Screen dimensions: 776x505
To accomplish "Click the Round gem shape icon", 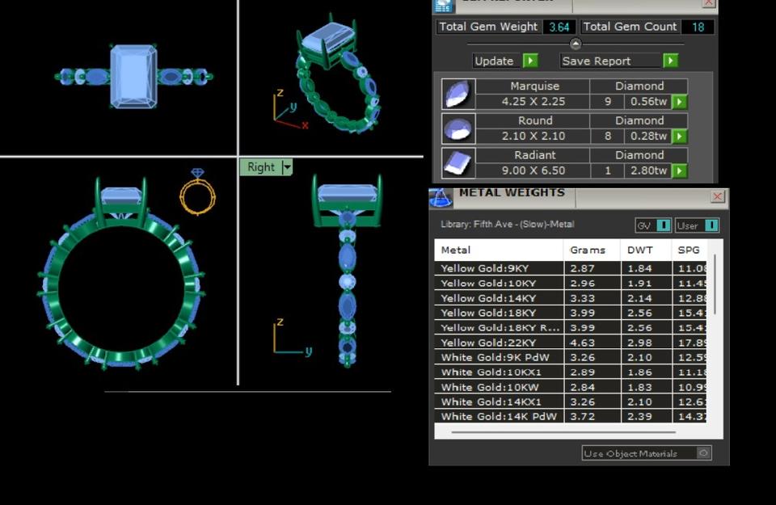I will [x=458, y=128].
